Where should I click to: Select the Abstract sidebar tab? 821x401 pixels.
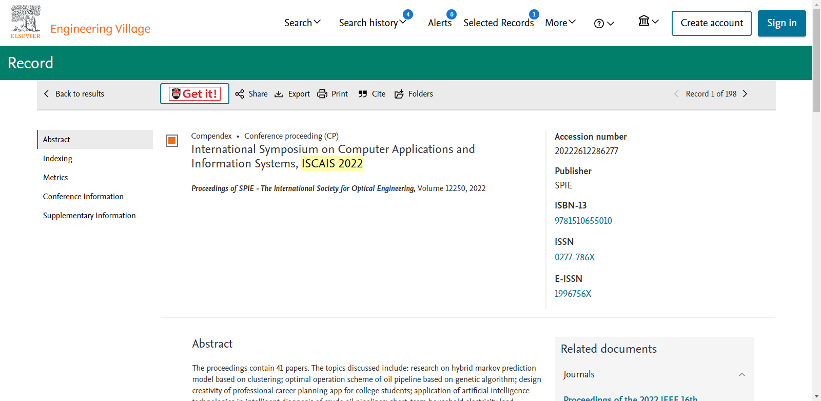tap(95, 140)
